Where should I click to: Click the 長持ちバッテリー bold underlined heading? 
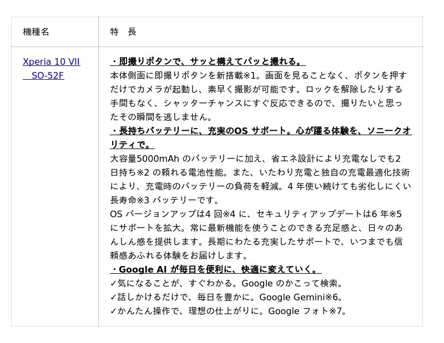point(260,131)
